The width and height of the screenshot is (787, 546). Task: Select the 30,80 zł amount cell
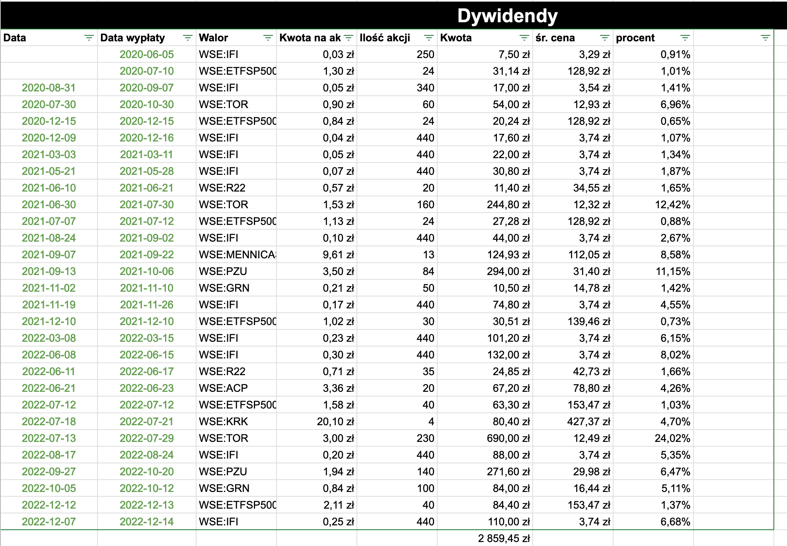(485, 171)
